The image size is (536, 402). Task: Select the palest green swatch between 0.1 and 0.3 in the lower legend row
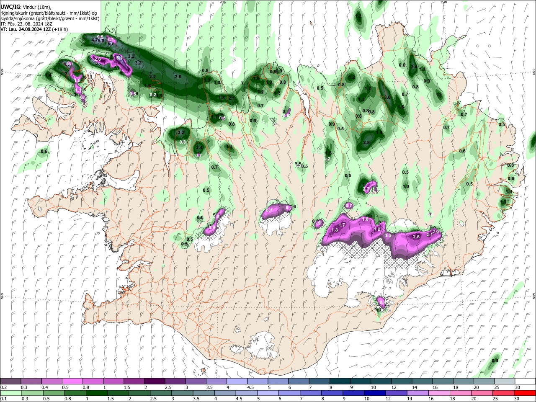tap(11, 393)
